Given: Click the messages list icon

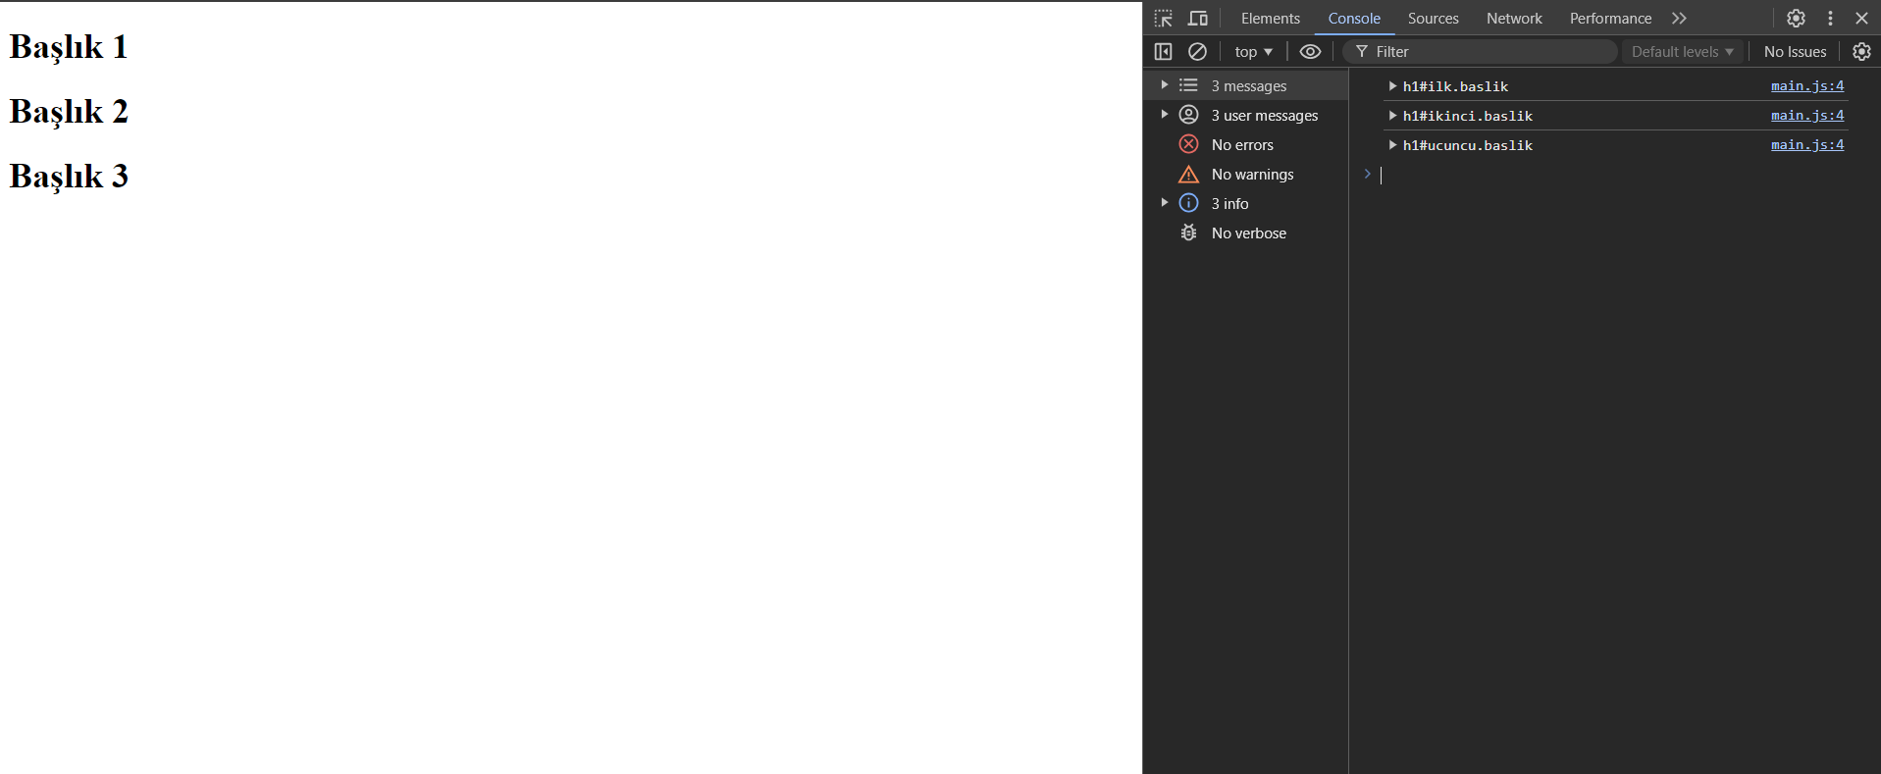Looking at the screenshot, I should [x=1188, y=85].
